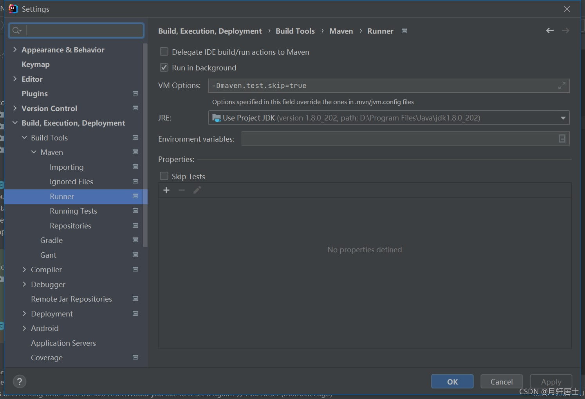Open the Importing settings page
Image resolution: width=585 pixels, height=399 pixels.
click(67, 167)
